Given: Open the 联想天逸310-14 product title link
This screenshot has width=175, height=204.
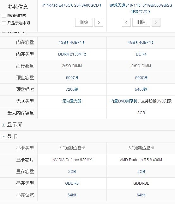Looking at the screenshot, I should 141,9.
